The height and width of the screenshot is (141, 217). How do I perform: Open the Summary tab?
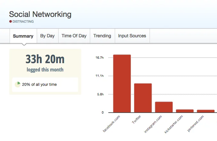(x=23, y=36)
